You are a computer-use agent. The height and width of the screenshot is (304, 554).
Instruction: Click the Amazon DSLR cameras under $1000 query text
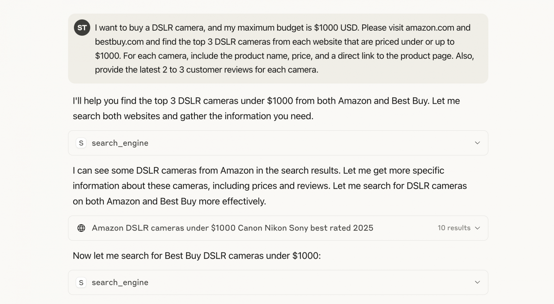click(x=232, y=228)
